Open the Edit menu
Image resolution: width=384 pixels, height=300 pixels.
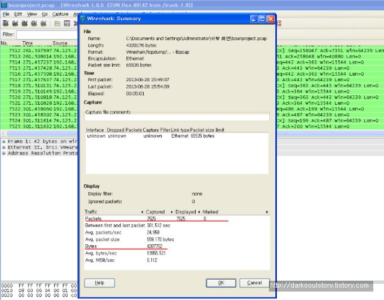tap(18, 14)
